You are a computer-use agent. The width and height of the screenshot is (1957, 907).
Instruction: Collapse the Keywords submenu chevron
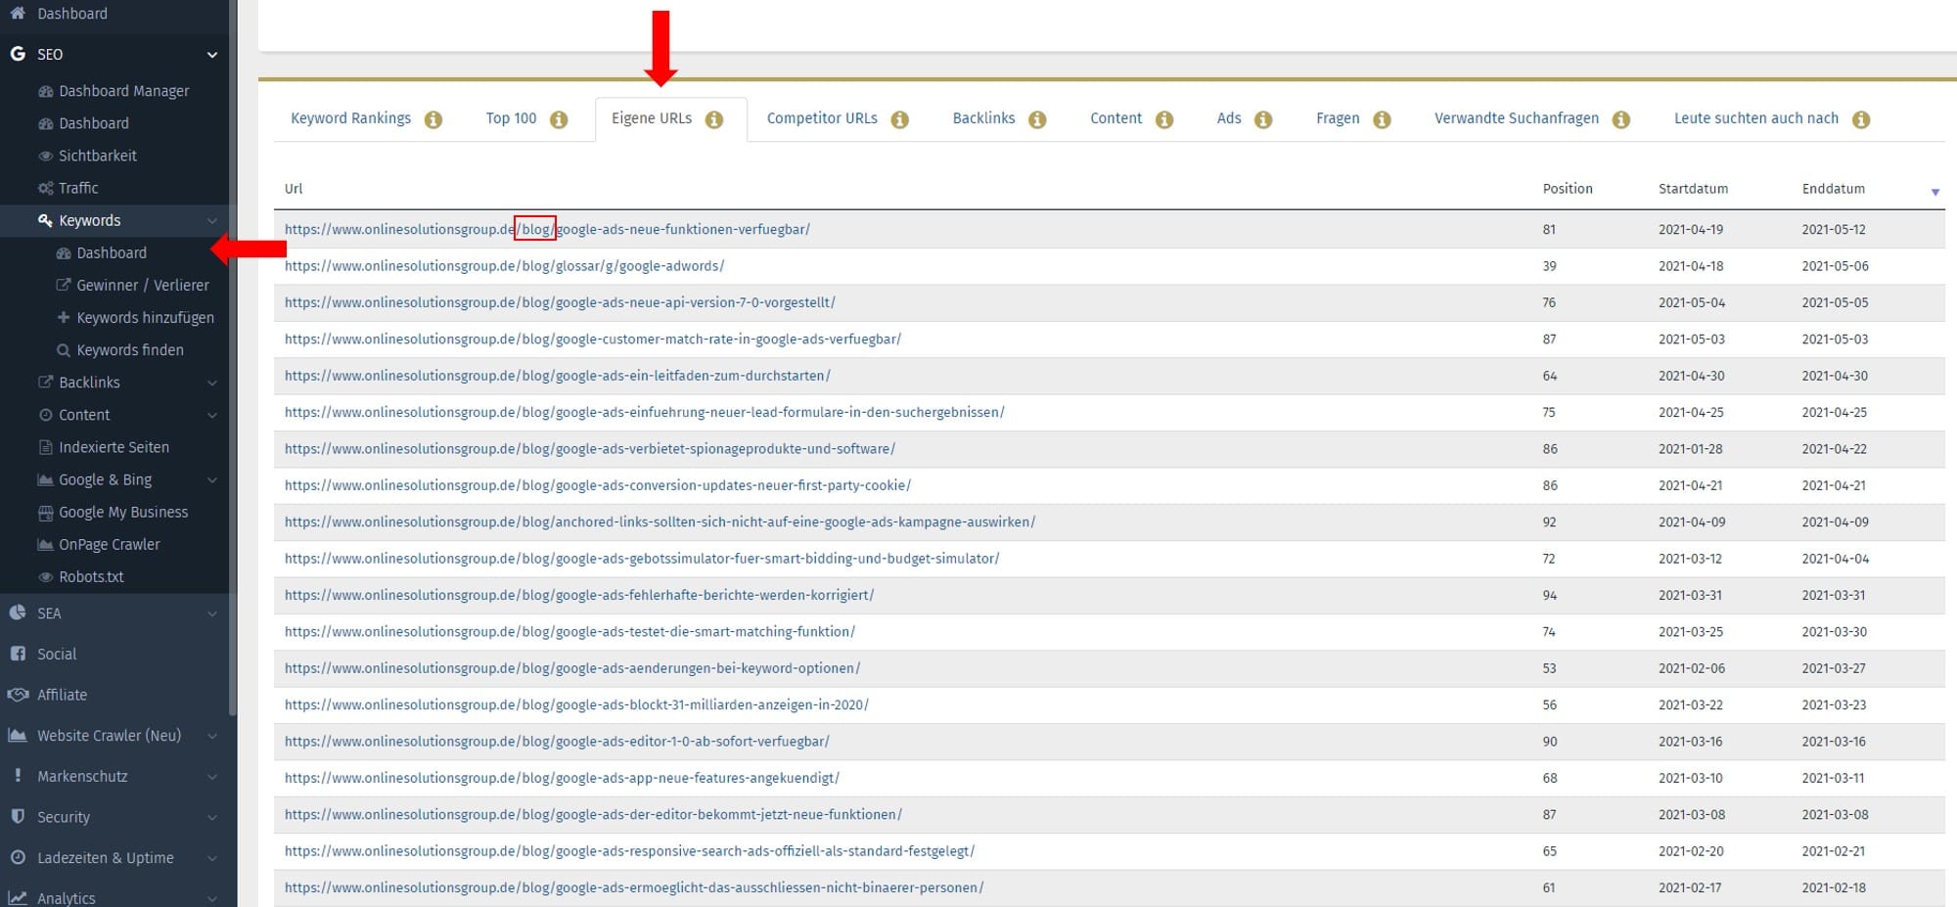click(212, 221)
